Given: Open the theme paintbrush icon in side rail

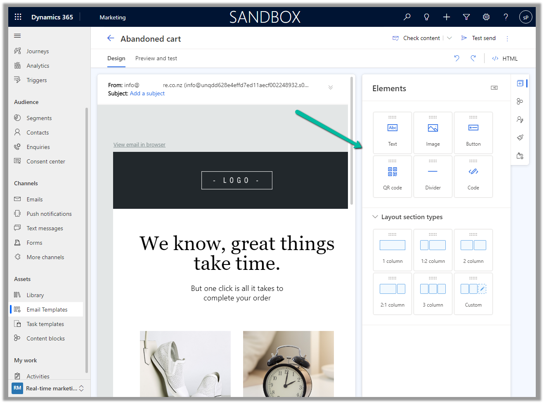Looking at the screenshot, I should [520, 137].
